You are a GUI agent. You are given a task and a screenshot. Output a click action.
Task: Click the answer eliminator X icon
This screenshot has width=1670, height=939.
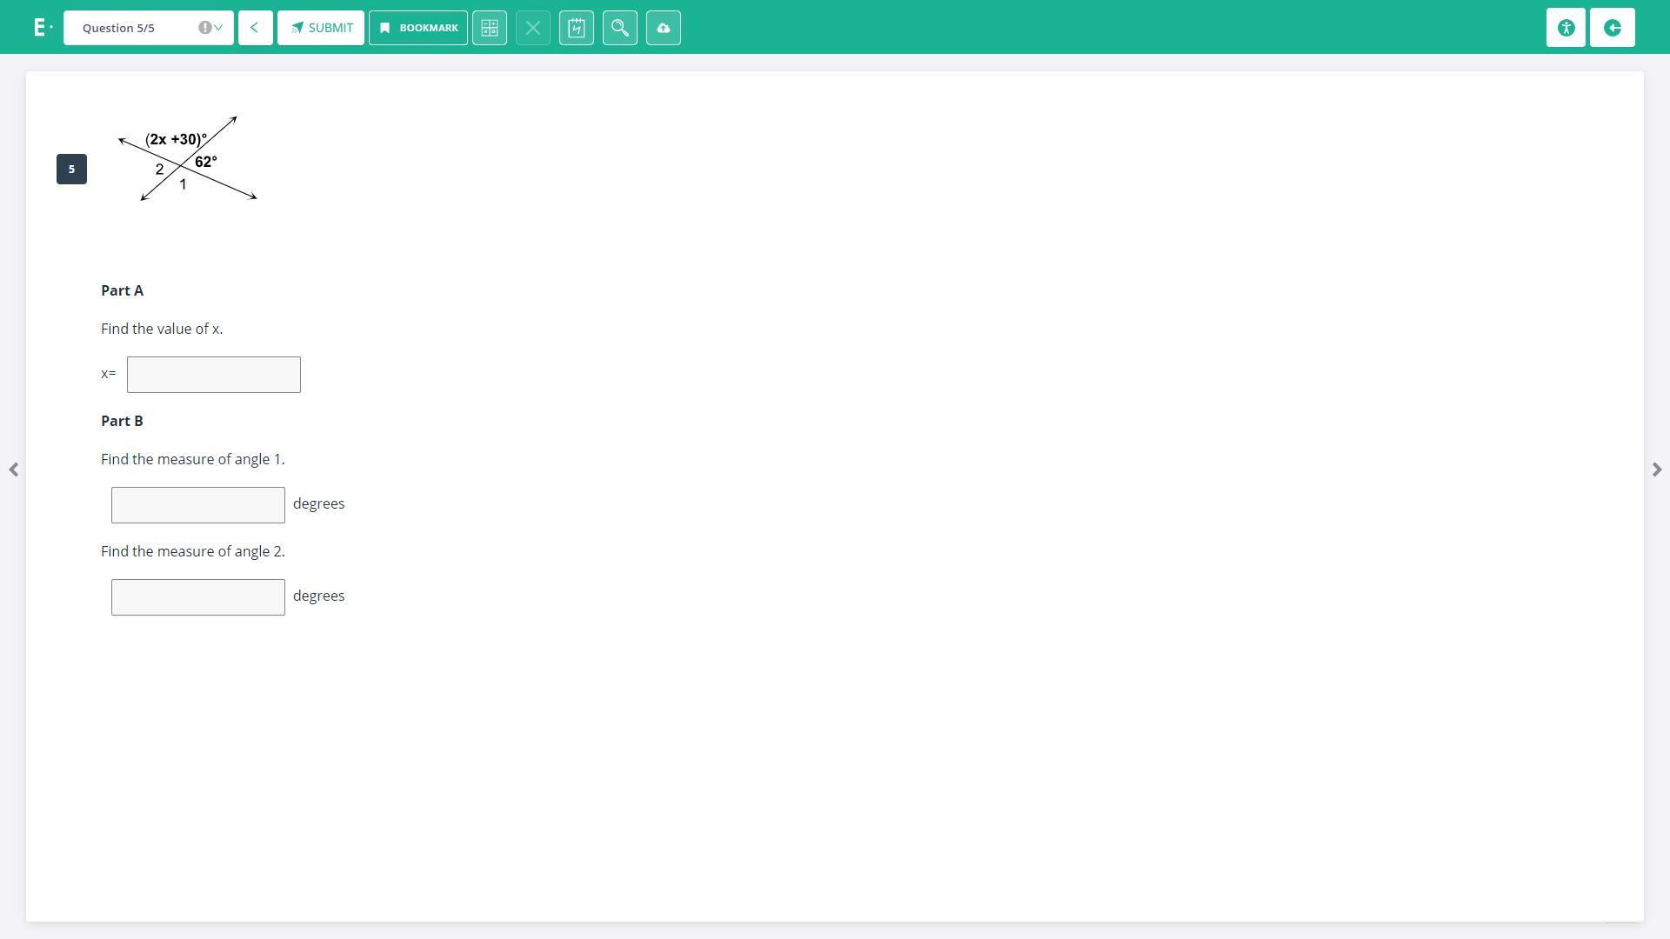(x=533, y=28)
